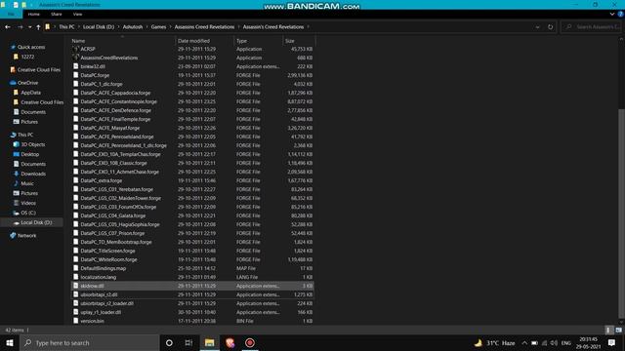Select OneDrive in the navigation pane
Screen dimensions: 625x351
pos(27,83)
